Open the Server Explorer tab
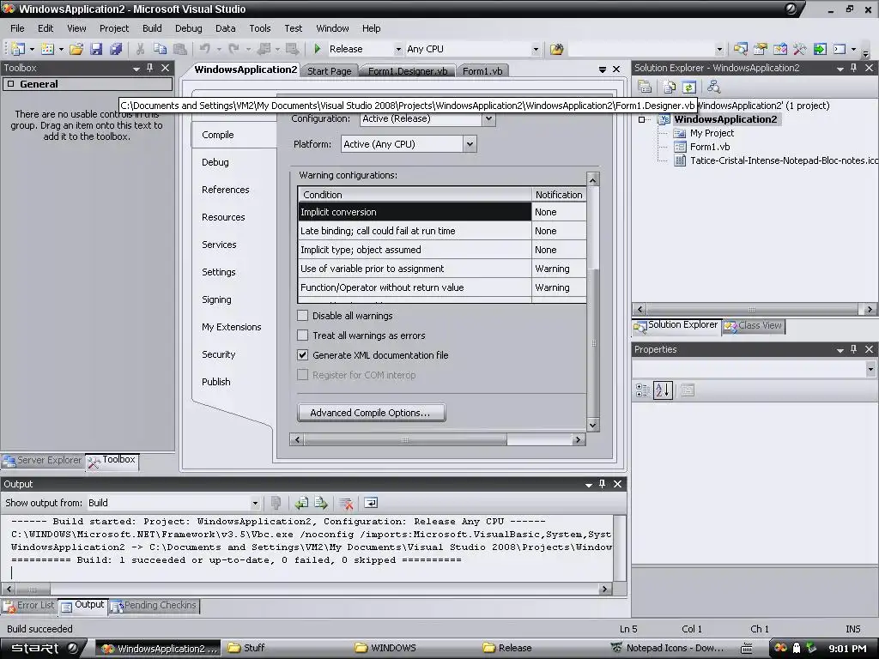The image size is (879, 659). pos(43,460)
